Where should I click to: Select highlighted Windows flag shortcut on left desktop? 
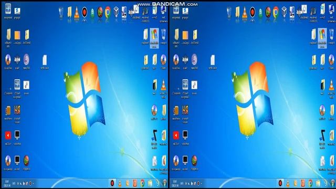[154, 38]
